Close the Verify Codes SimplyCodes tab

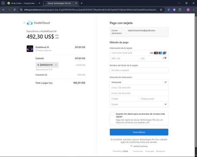(39, 3)
